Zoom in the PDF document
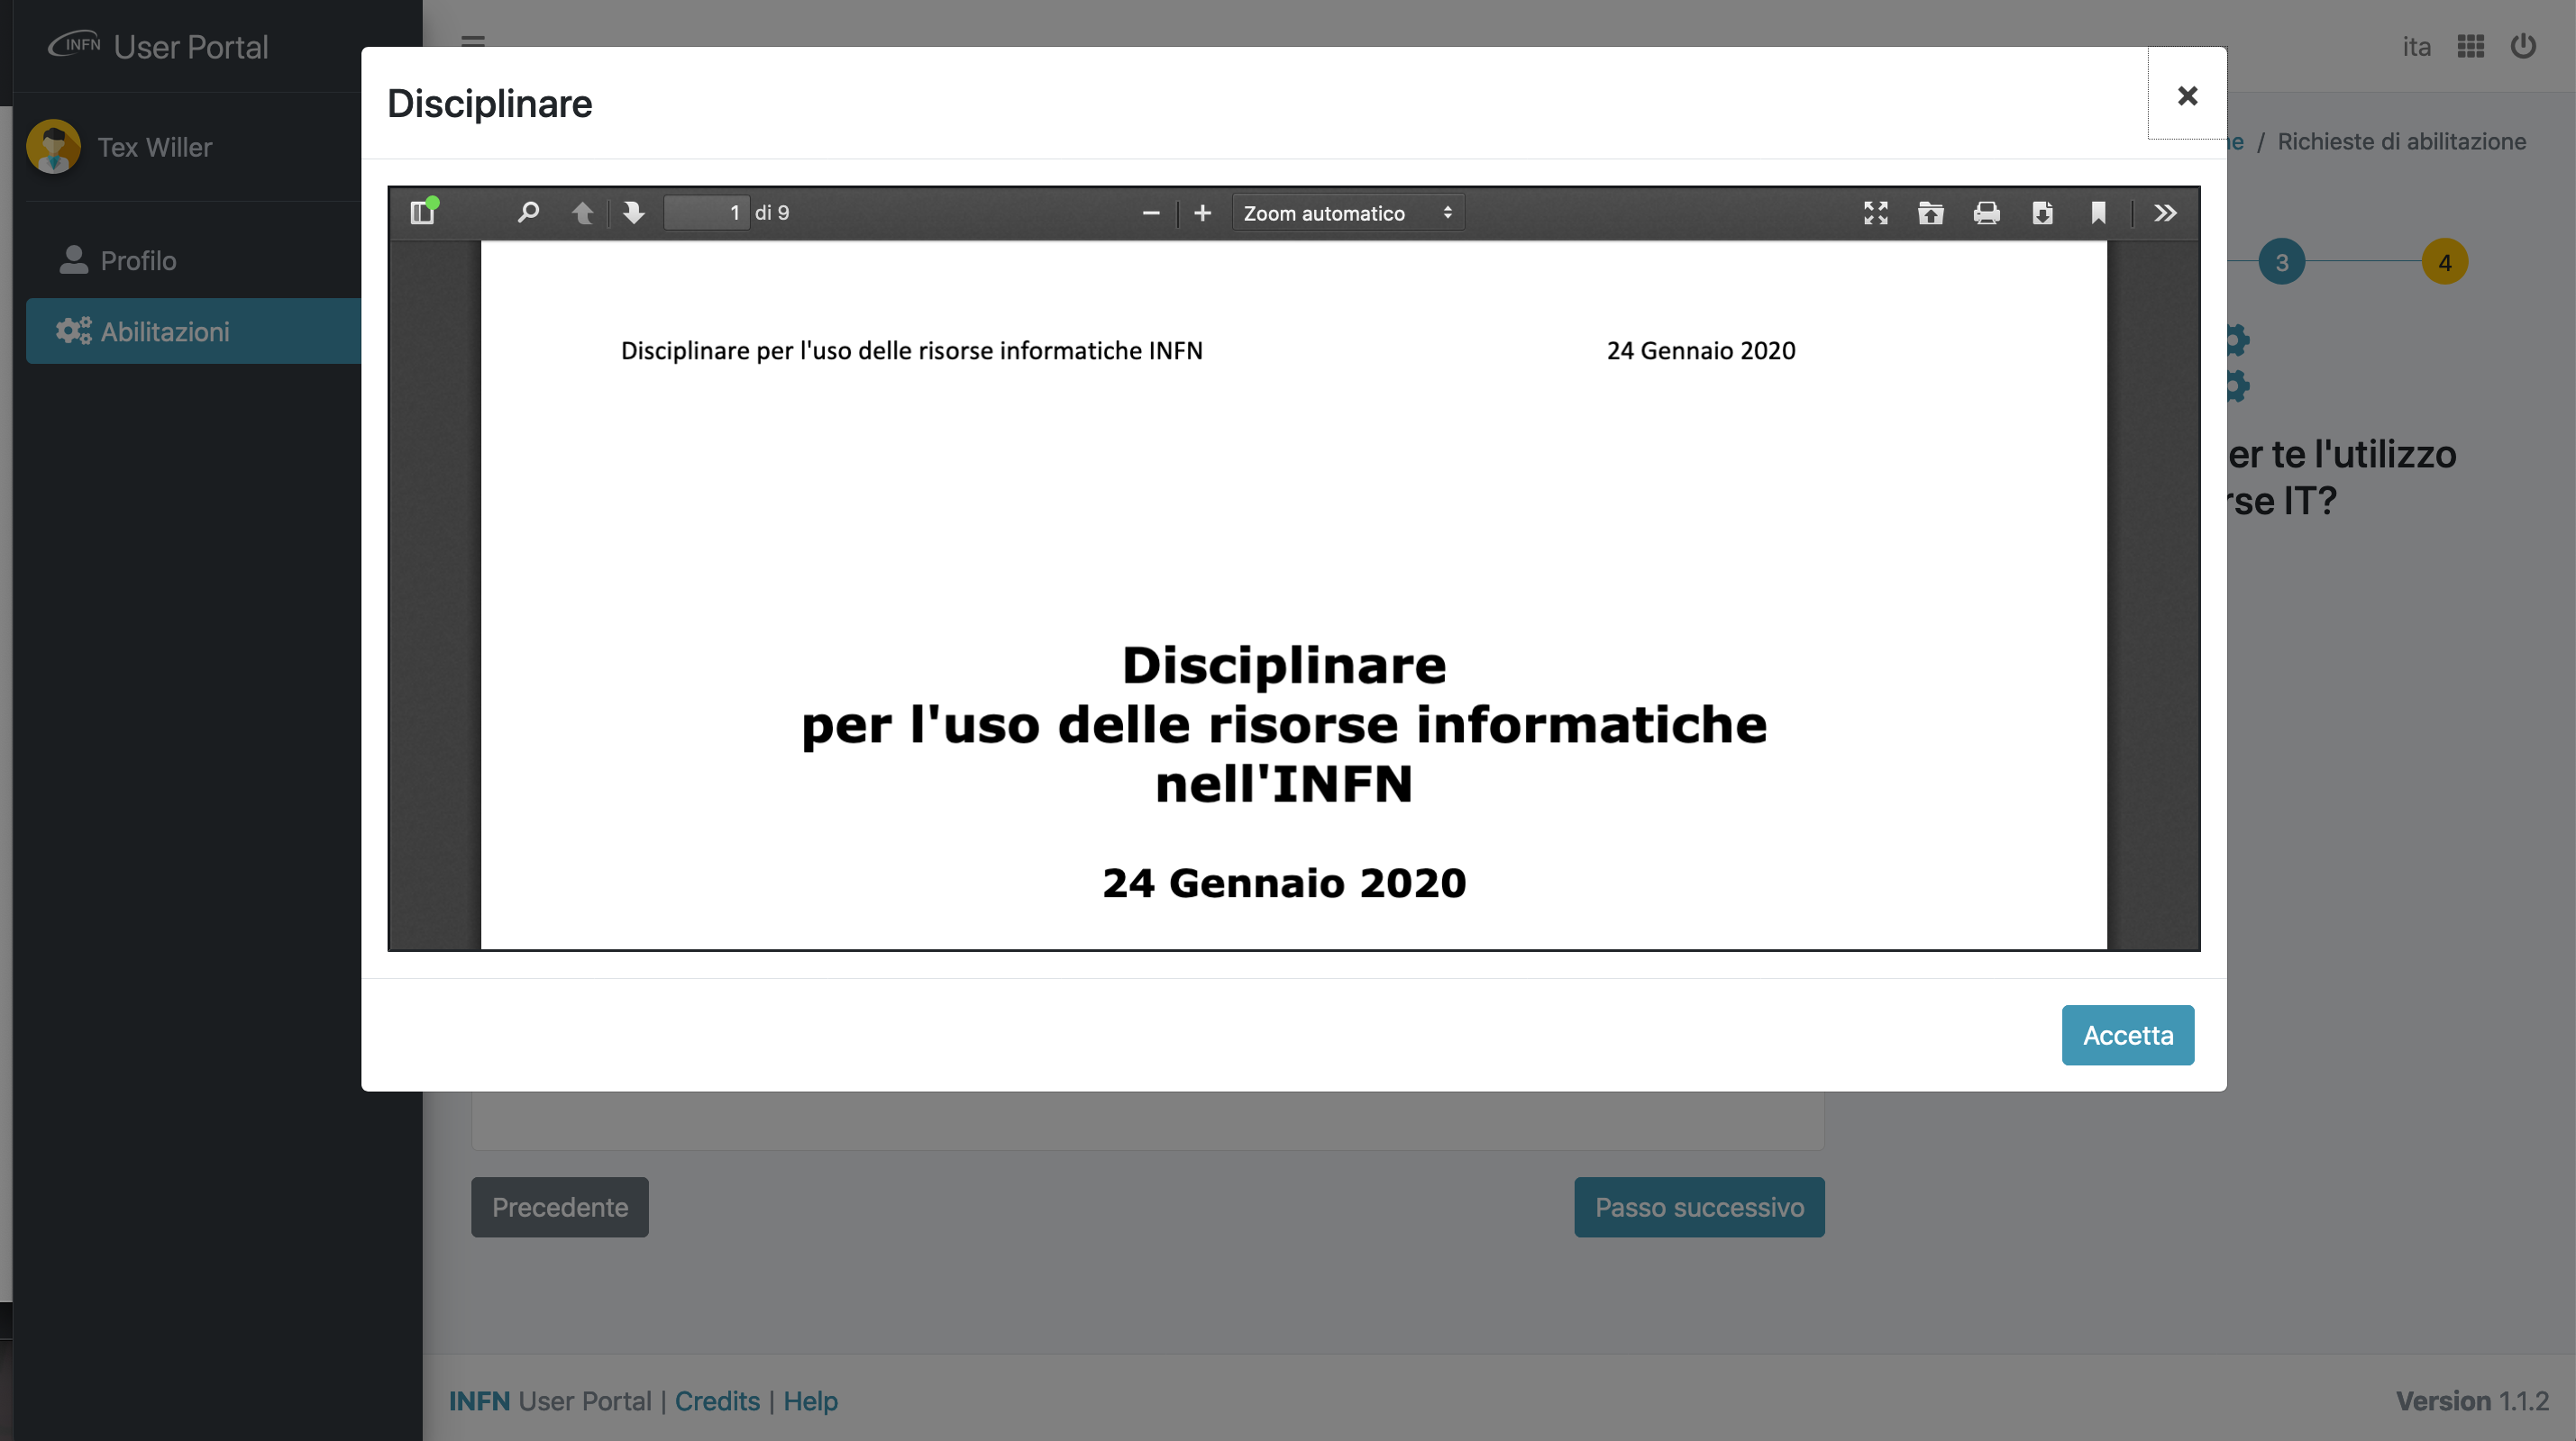Viewport: 2576px width, 1441px height. (1203, 213)
